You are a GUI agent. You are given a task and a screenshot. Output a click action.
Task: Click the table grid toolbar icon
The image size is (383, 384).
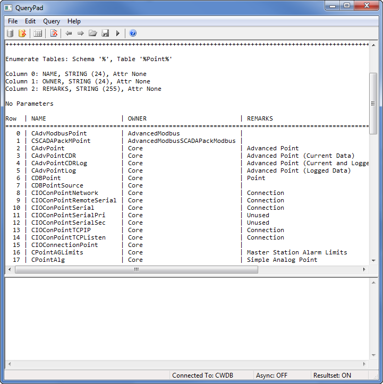coord(38,33)
